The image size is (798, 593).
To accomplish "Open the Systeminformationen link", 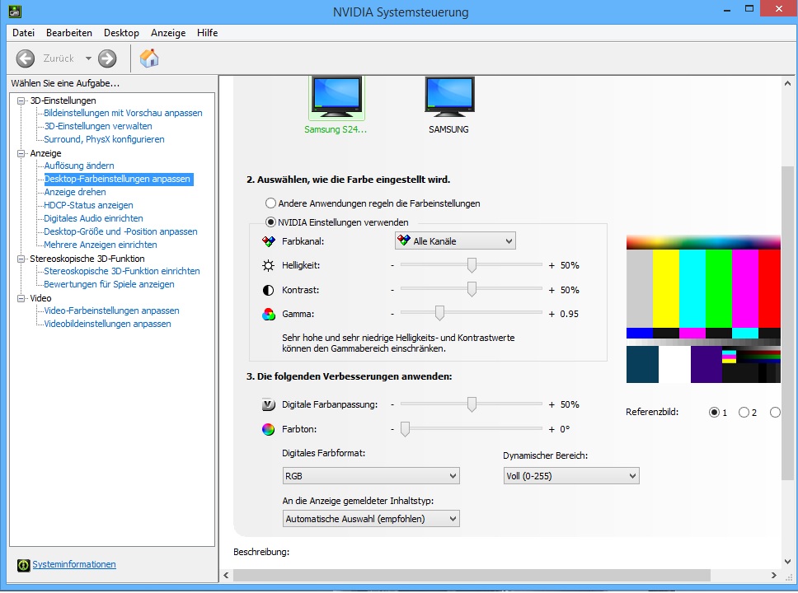I will (74, 565).
